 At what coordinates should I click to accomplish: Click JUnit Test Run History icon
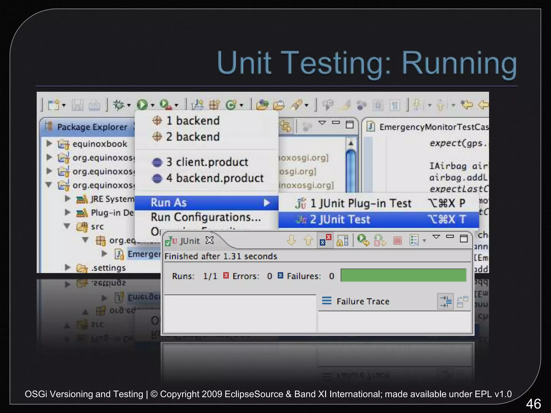(414, 240)
